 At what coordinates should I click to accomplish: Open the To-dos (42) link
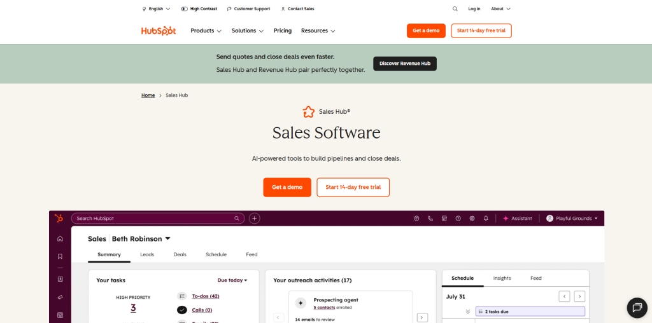206,296
